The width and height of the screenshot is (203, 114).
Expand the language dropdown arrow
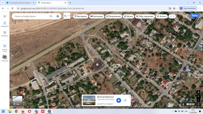tap(69, 16)
